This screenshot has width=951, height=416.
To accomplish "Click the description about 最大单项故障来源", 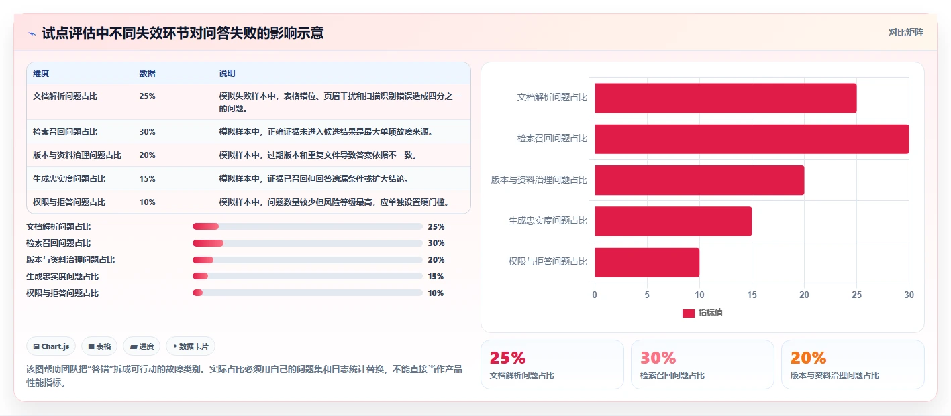I will (x=326, y=132).
